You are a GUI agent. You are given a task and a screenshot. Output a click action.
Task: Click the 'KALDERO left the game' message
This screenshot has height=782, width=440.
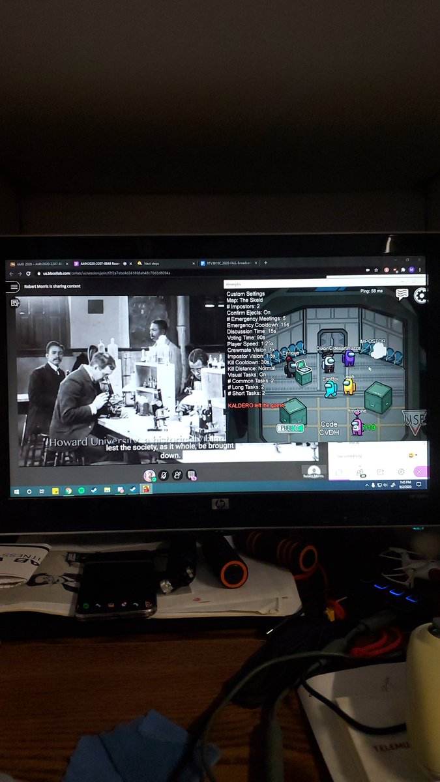click(257, 405)
